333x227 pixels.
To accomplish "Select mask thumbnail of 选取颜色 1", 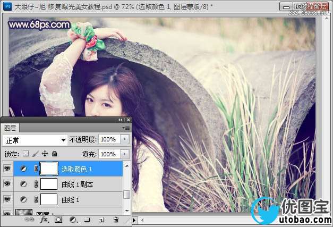I will 49,169.
